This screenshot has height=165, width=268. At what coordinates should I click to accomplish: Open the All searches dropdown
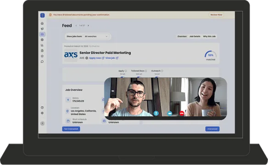pos(96,36)
